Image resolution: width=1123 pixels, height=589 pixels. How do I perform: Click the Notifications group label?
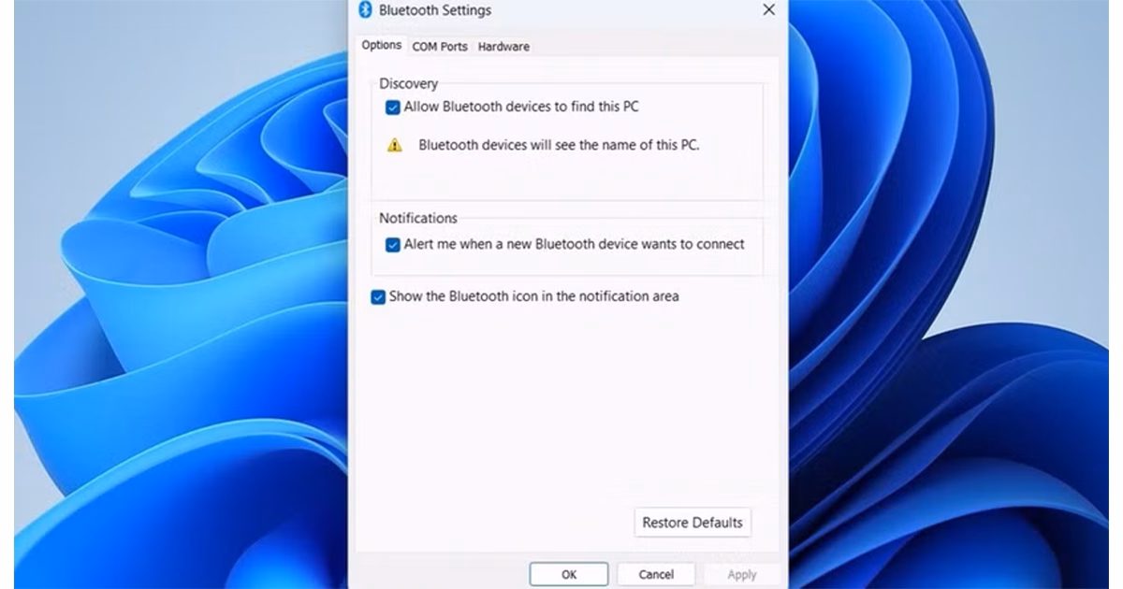tap(418, 218)
